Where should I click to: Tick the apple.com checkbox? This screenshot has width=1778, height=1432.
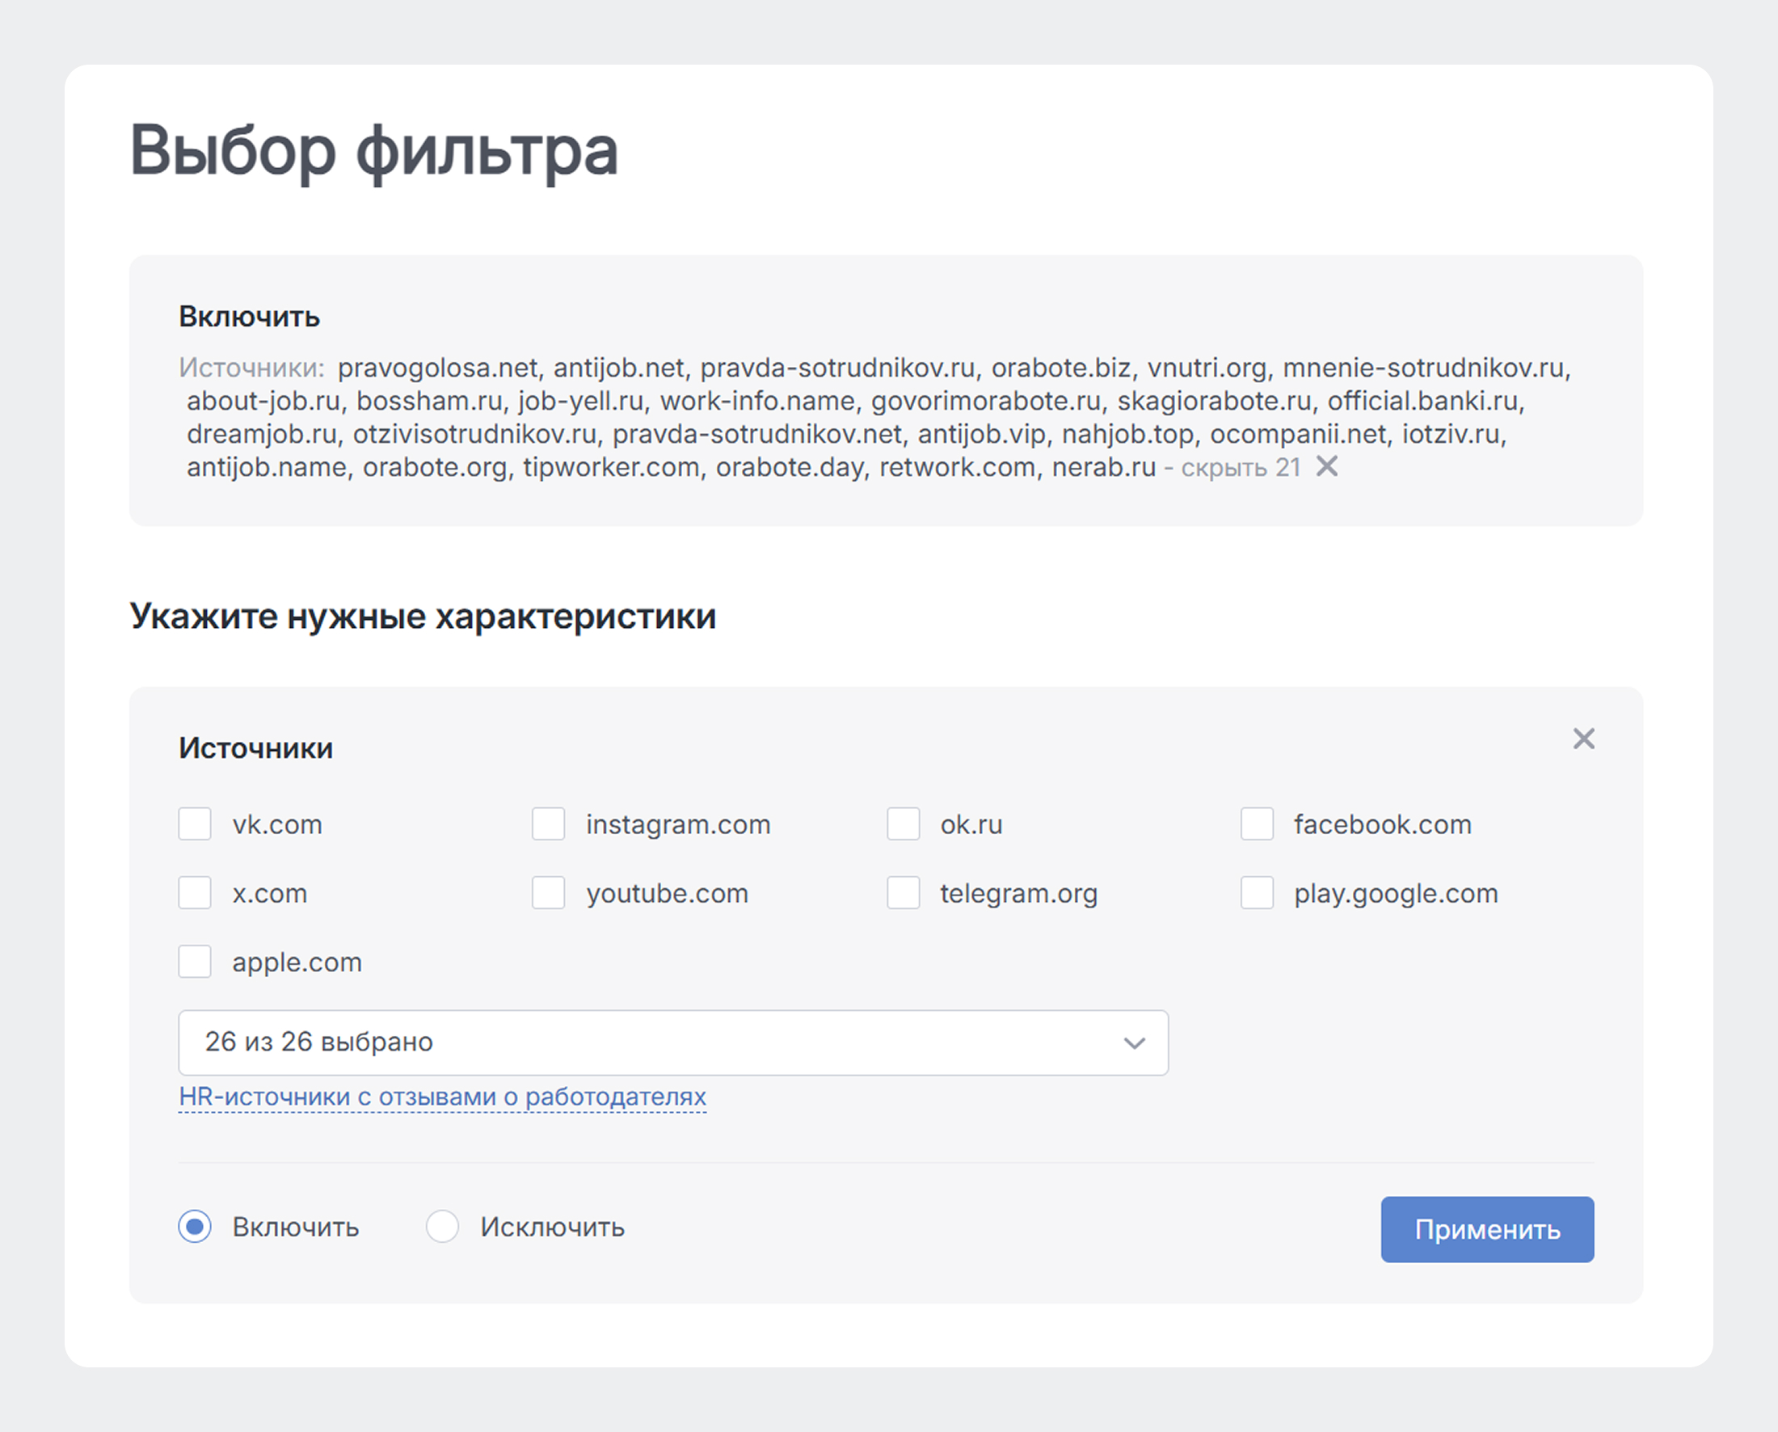pos(195,962)
